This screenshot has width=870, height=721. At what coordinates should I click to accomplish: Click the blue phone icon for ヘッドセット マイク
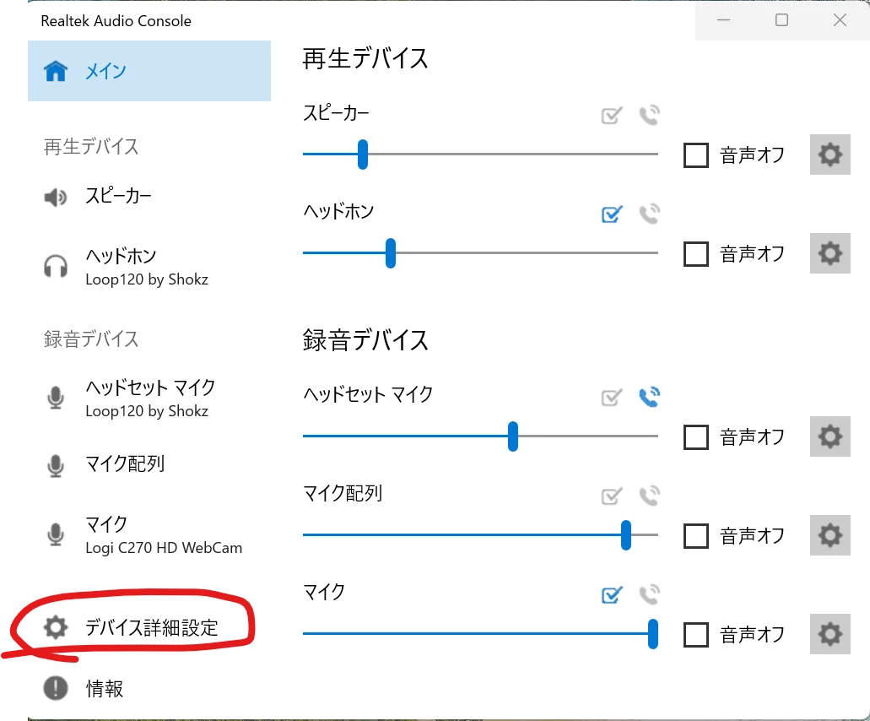click(649, 397)
